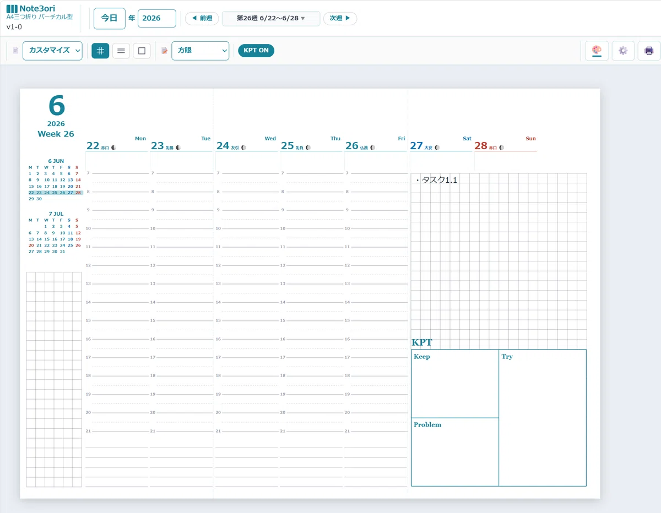Open the settings gear icon
The image size is (661, 513).
[623, 51]
